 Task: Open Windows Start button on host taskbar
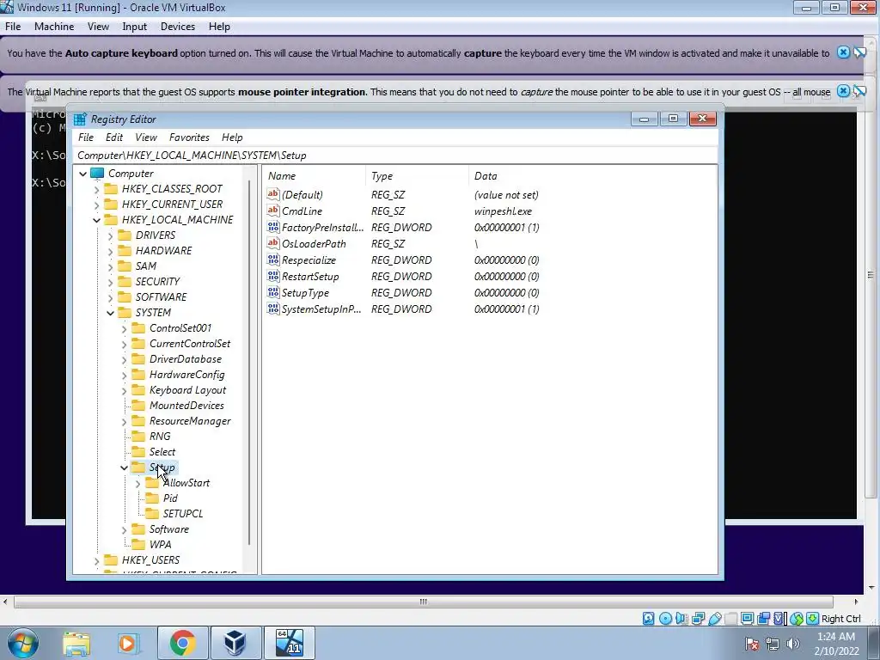pos(23,643)
